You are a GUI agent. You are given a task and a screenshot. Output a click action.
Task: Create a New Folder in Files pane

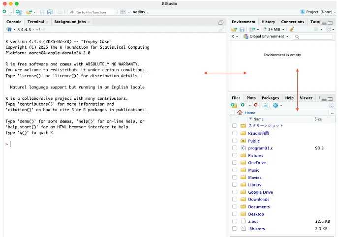point(234,105)
